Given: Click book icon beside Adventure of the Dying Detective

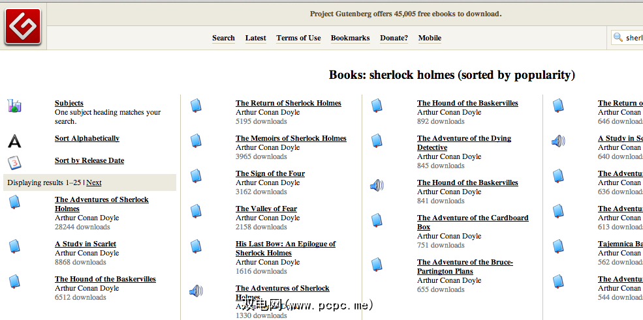Looking at the screenshot, I should point(377,141).
